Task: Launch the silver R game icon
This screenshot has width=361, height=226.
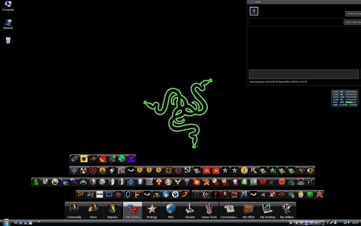Action: pyautogui.click(x=254, y=171)
